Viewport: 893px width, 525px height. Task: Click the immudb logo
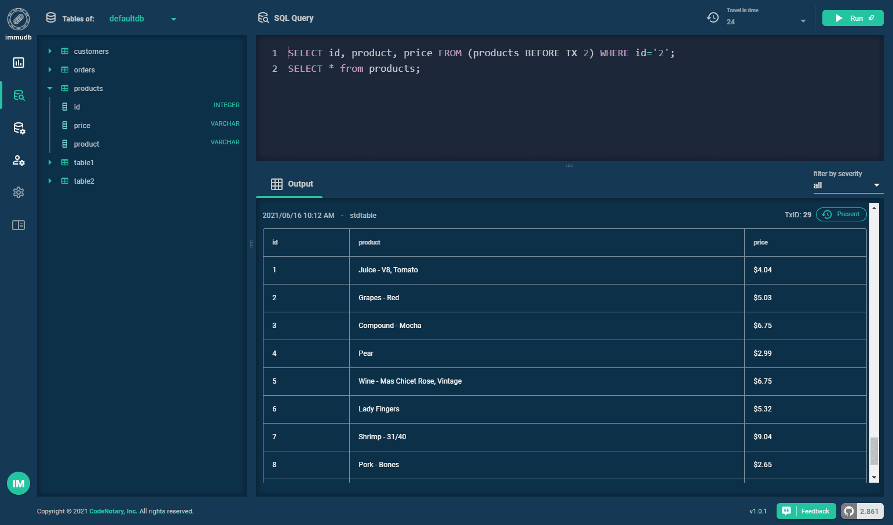coord(18,18)
